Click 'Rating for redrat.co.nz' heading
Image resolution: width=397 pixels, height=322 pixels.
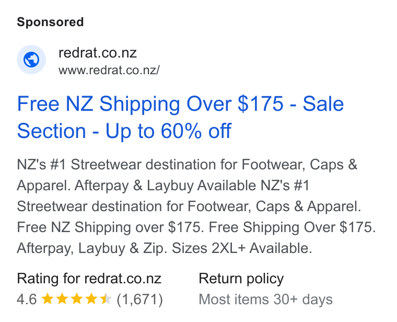coord(89,279)
